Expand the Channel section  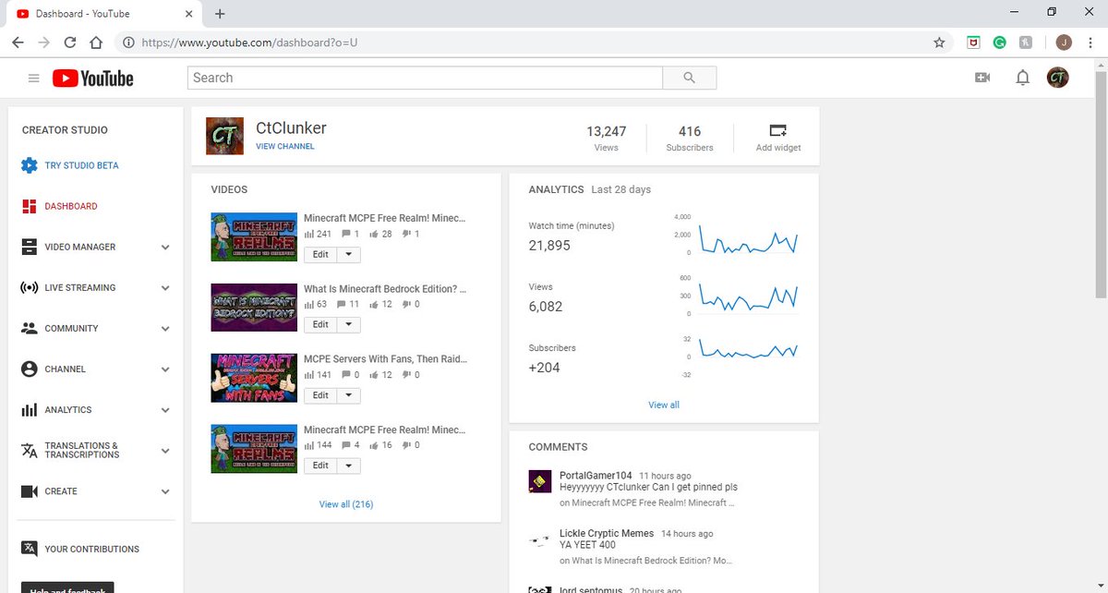pyautogui.click(x=165, y=369)
